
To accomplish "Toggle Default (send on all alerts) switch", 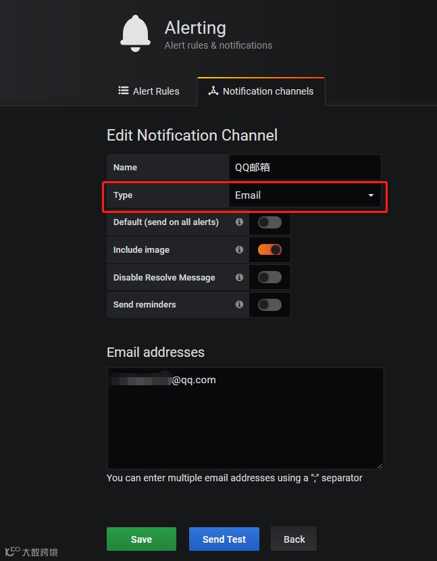I will tap(269, 222).
